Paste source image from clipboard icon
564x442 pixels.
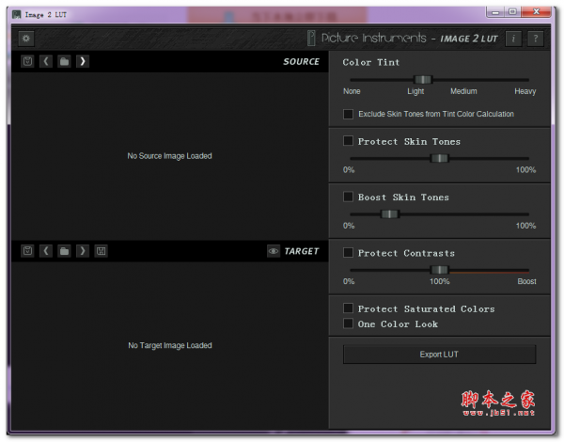click(x=27, y=61)
